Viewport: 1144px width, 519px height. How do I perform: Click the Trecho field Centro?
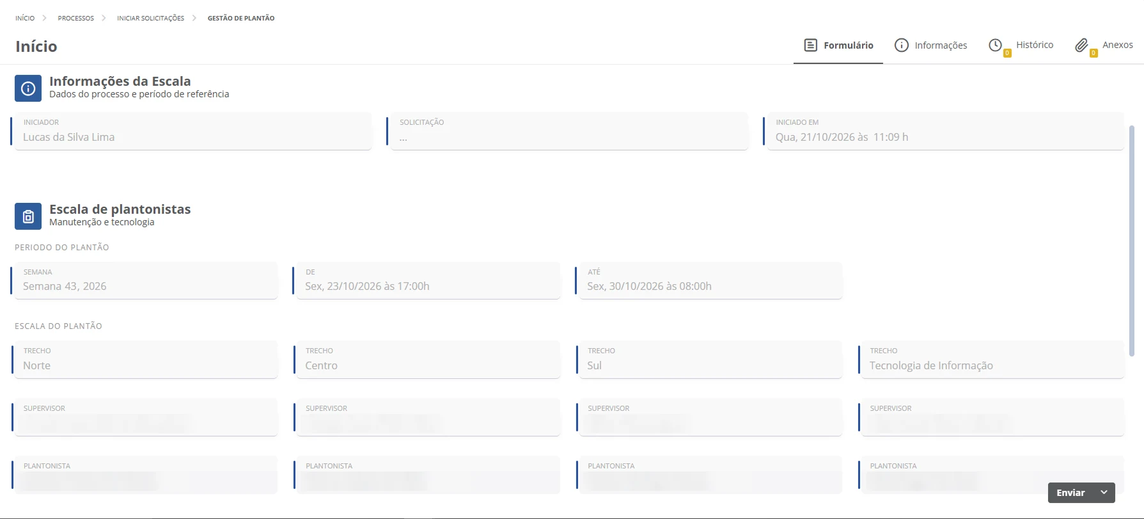click(x=427, y=360)
